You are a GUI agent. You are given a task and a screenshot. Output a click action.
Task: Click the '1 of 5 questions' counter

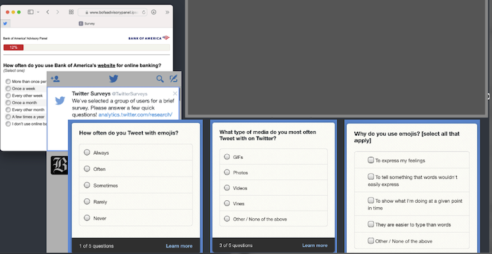click(97, 246)
